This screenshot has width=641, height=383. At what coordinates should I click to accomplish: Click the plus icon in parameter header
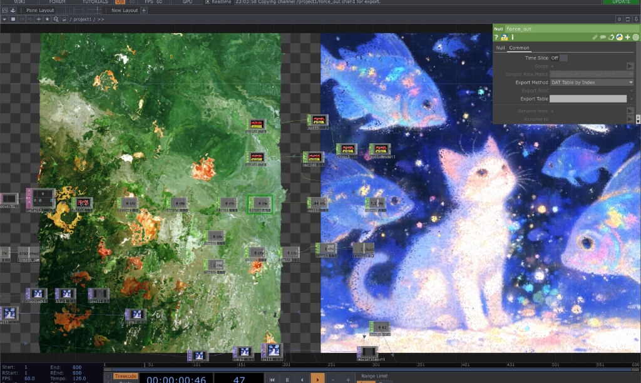point(627,37)
